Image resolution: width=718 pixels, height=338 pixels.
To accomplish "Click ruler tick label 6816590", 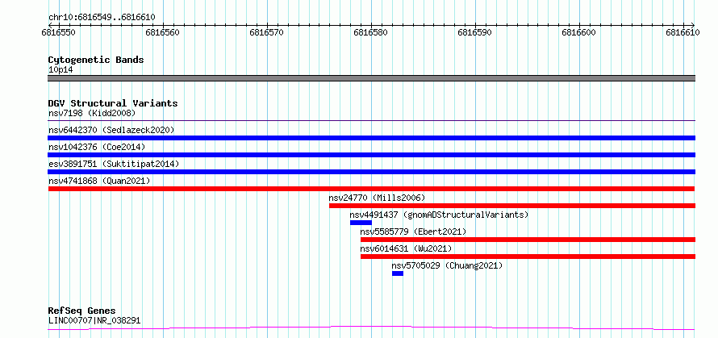I will pos(475,32).
